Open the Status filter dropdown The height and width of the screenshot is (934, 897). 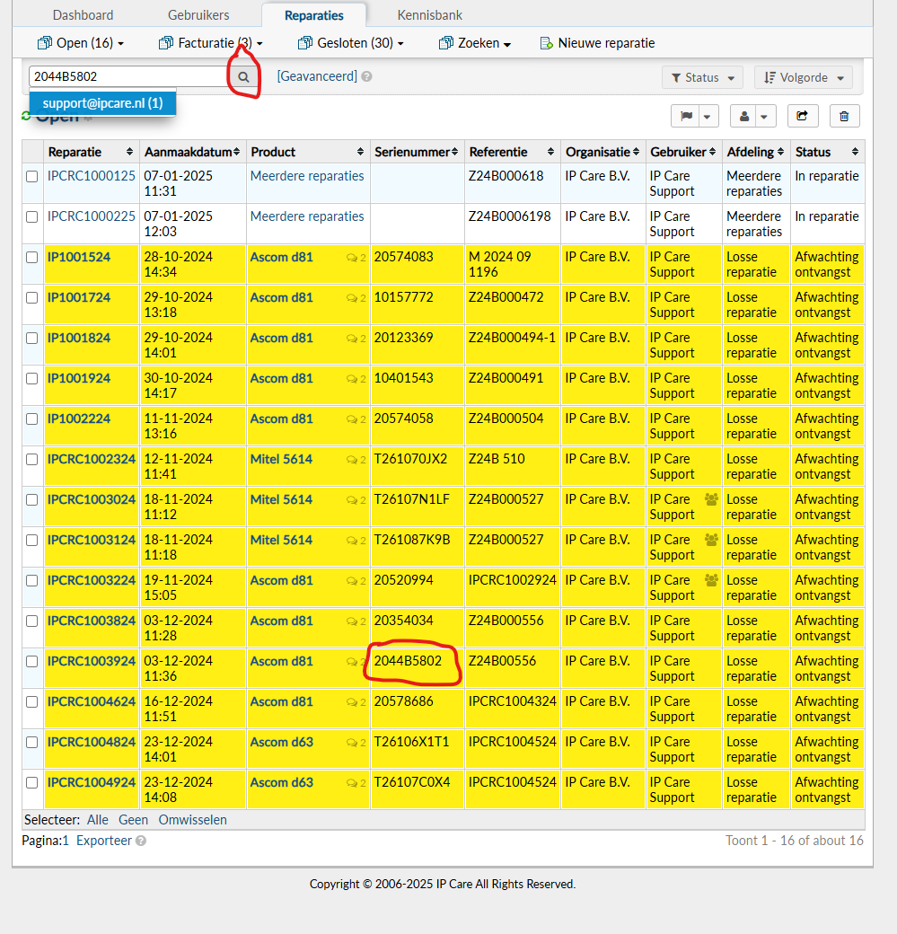[702, 78]
